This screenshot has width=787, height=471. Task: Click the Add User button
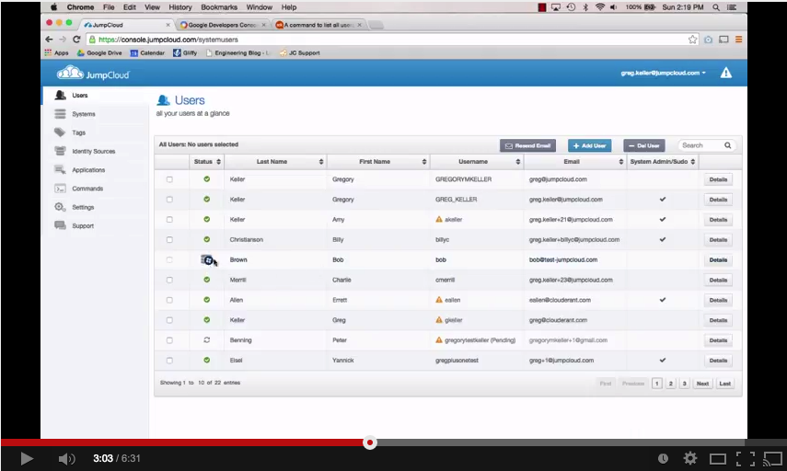[590, 145]
